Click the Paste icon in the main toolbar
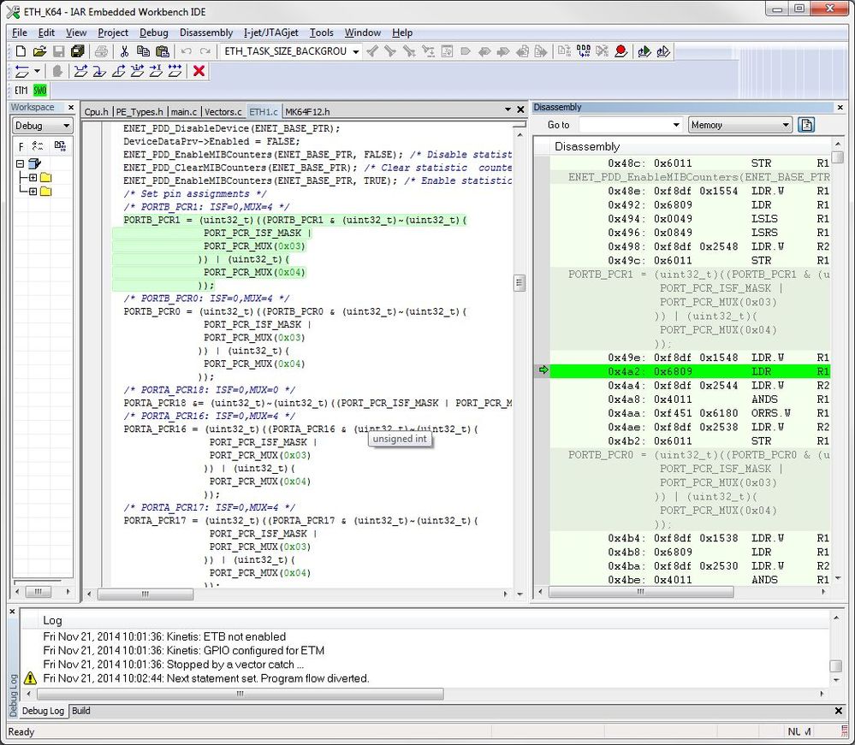855x745 pixels. point(163,51)
